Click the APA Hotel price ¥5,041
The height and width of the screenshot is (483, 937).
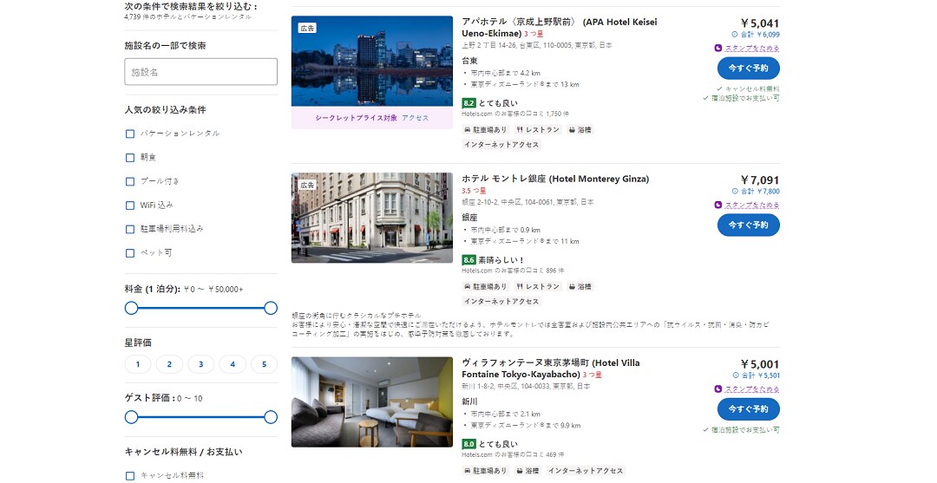pyautogui.click(x=760, y=23)
